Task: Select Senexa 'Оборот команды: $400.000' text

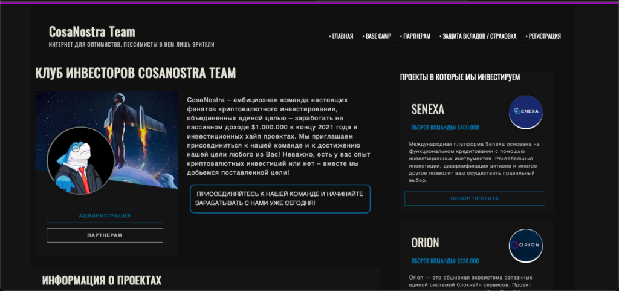Action: 445,128
